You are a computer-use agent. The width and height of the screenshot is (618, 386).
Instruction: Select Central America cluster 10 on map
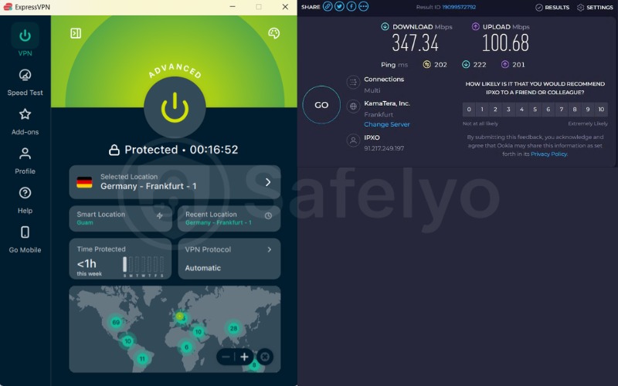127,341
